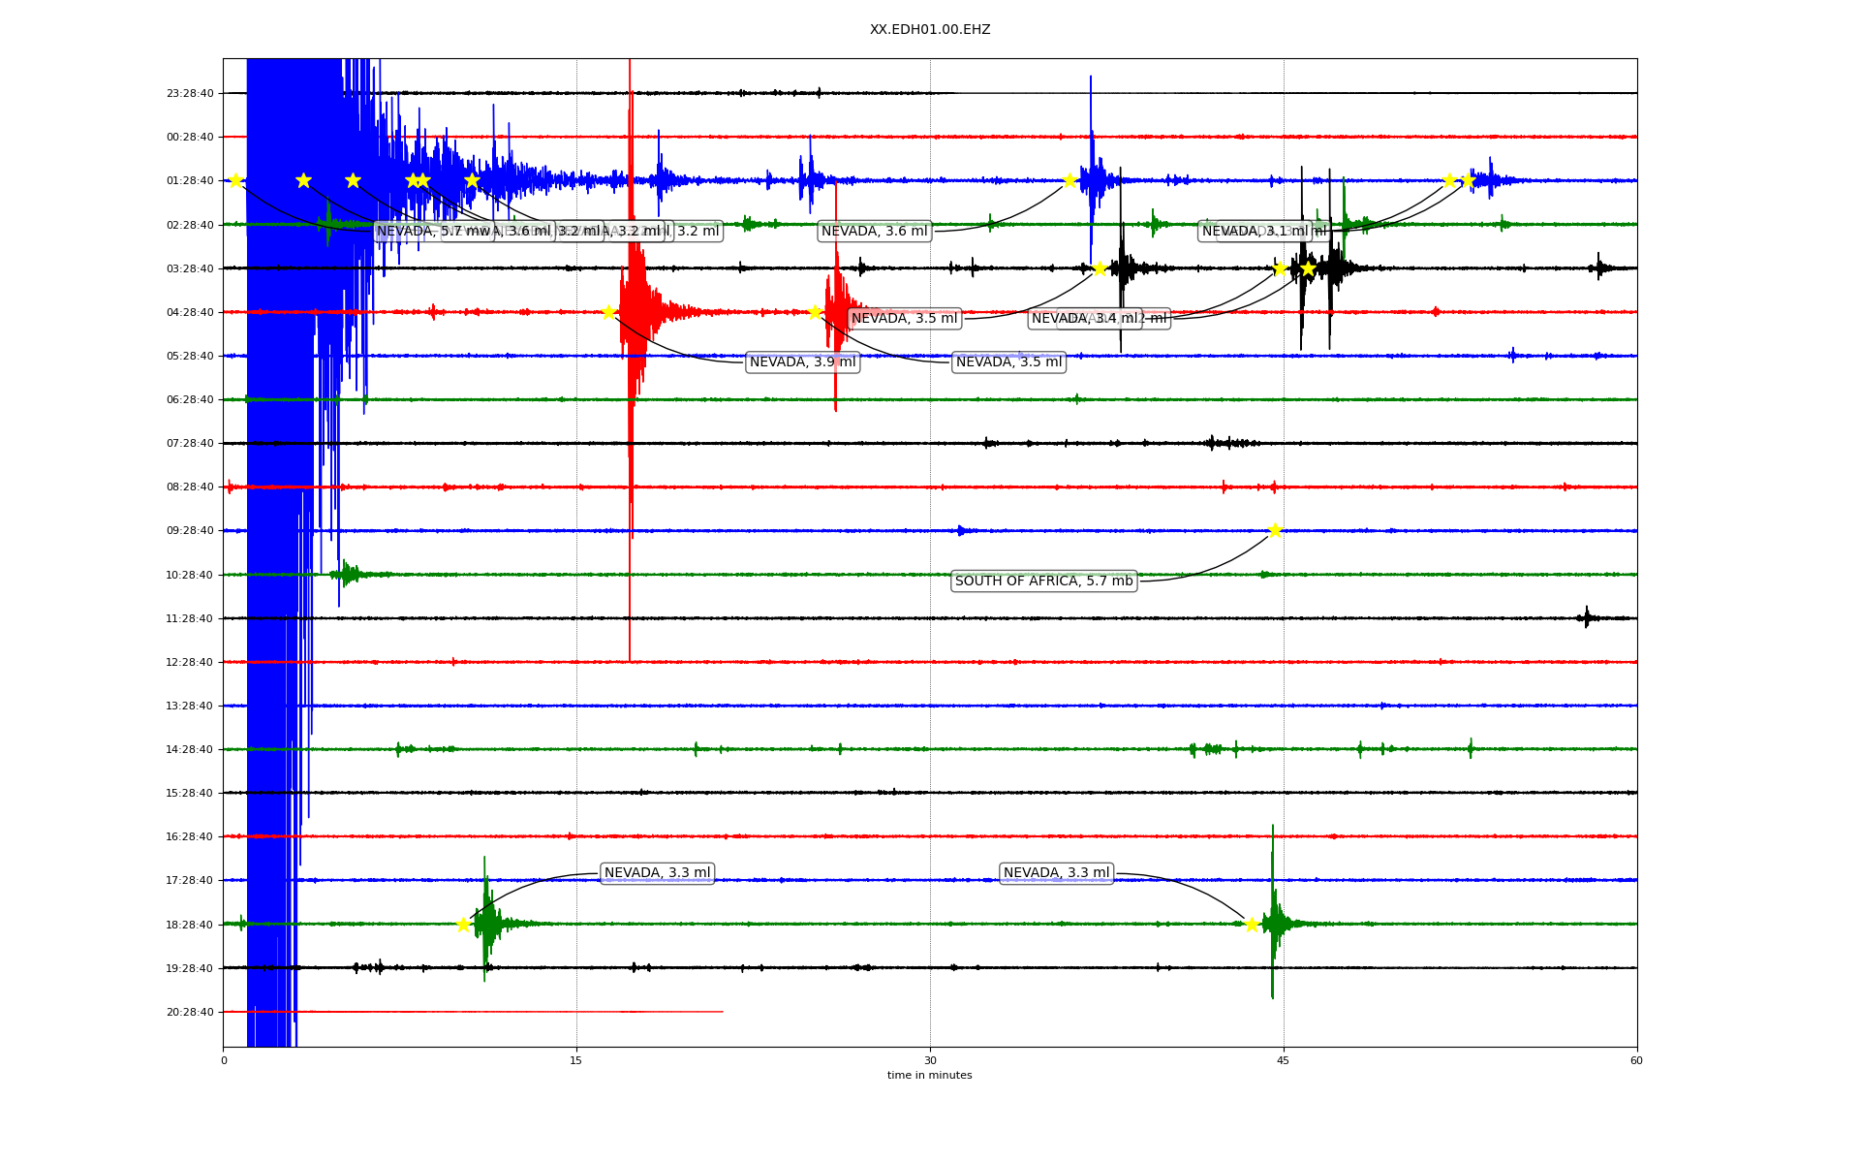The height and width of the screenshot is (1163, 1860).
Task: Click the 60 tick on the x-axis
Action: pyautogui.click(x=1635, y=1060)
